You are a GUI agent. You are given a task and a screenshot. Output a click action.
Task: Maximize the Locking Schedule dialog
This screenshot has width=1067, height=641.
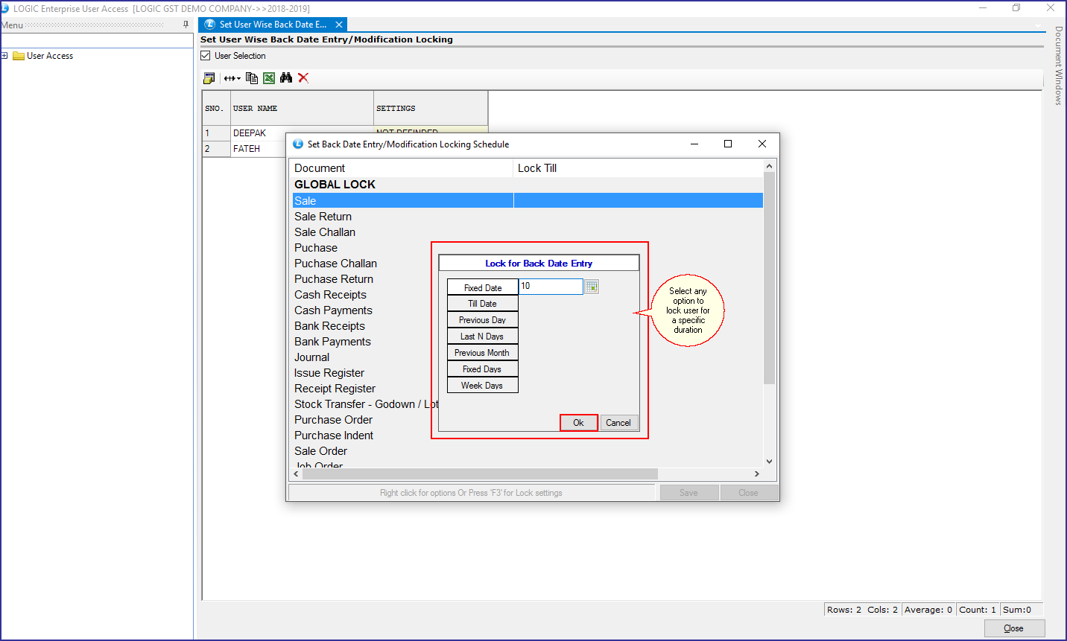[728, 144]
